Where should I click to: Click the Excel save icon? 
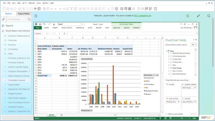coord(40,24)
